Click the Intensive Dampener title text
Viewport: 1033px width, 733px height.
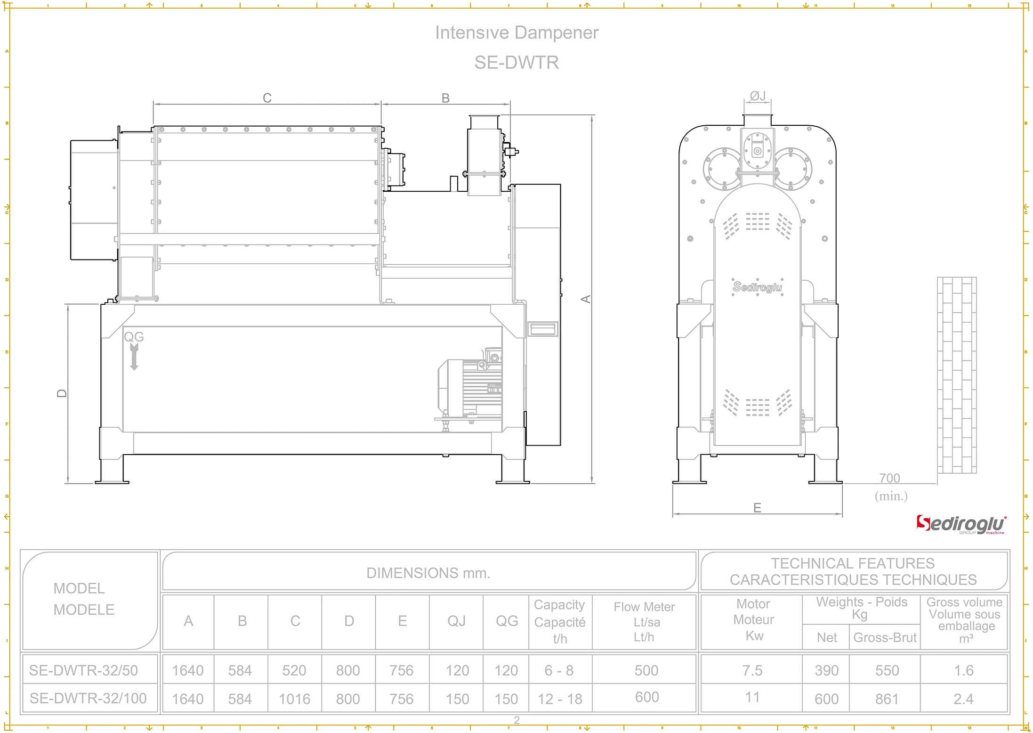point(516,32)
